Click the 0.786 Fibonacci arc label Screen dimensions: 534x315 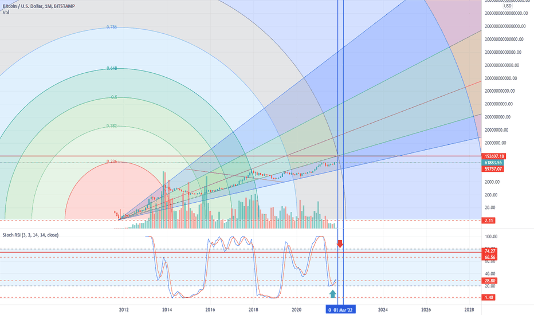pos(111,27)
